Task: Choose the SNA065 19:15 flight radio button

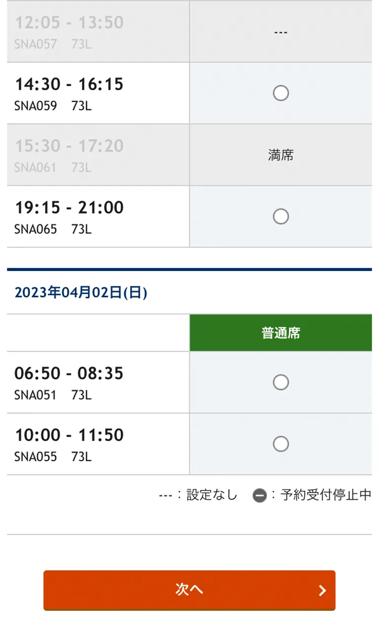Action: tap(280, 217)
